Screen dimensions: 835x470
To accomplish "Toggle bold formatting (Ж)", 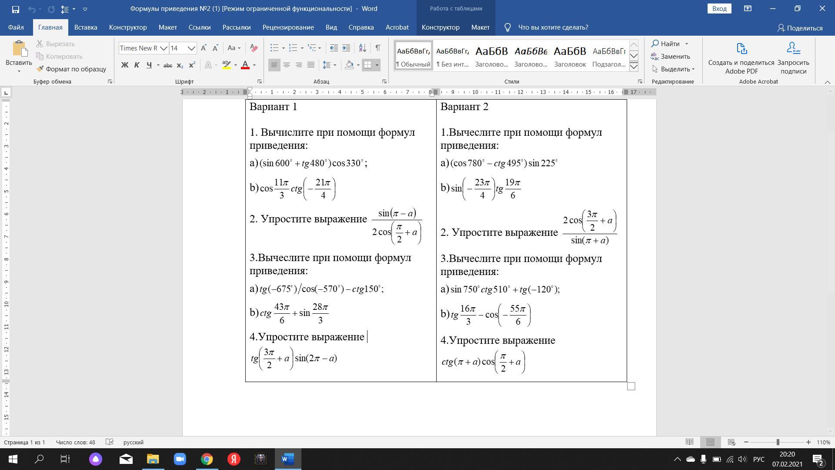I will 125,65.
